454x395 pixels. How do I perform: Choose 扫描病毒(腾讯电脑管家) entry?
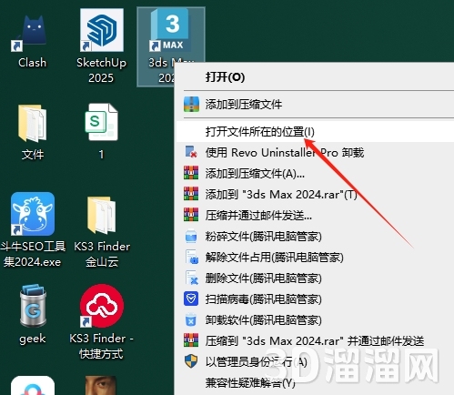click(x=315, y=299)
